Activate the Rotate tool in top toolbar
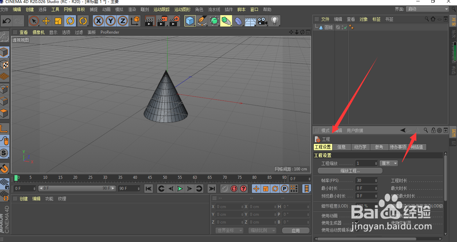457x242 pixels. (70, 21)
